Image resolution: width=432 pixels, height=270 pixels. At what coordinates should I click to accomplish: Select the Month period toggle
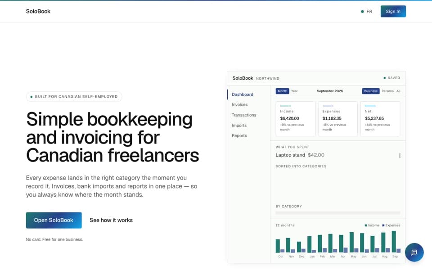[282, 91]
